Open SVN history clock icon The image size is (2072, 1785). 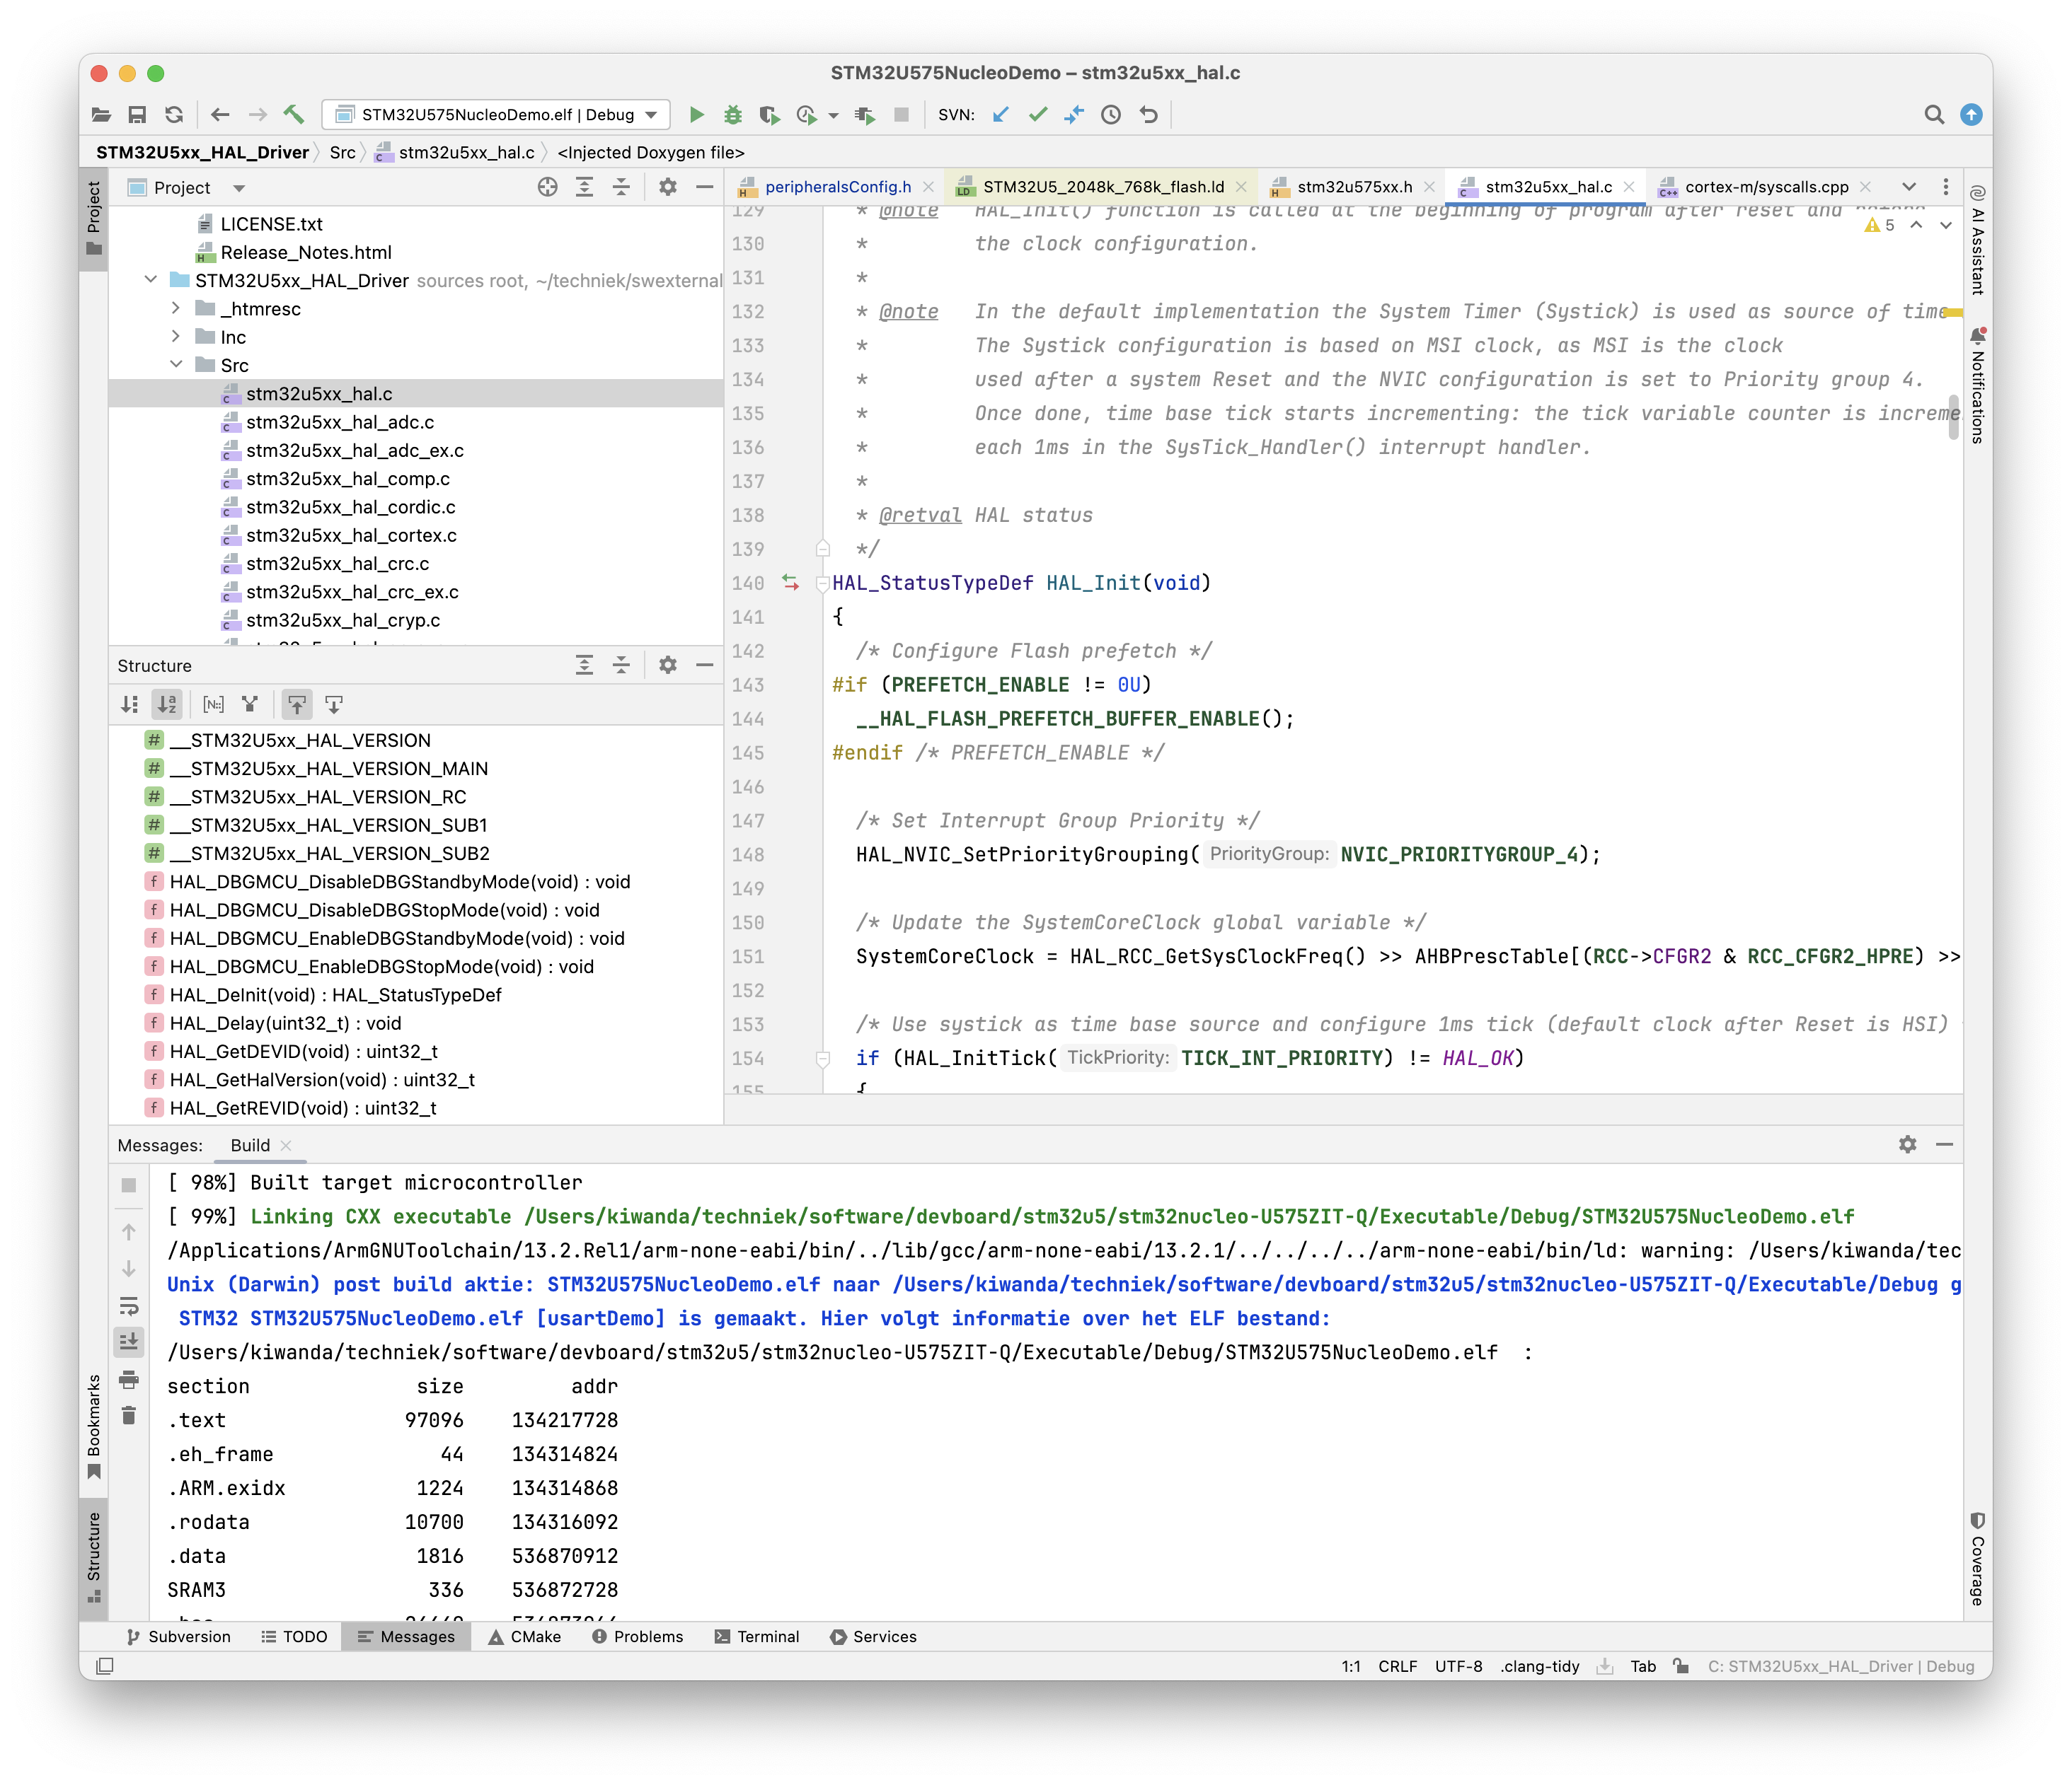(x=1111, y=115)
